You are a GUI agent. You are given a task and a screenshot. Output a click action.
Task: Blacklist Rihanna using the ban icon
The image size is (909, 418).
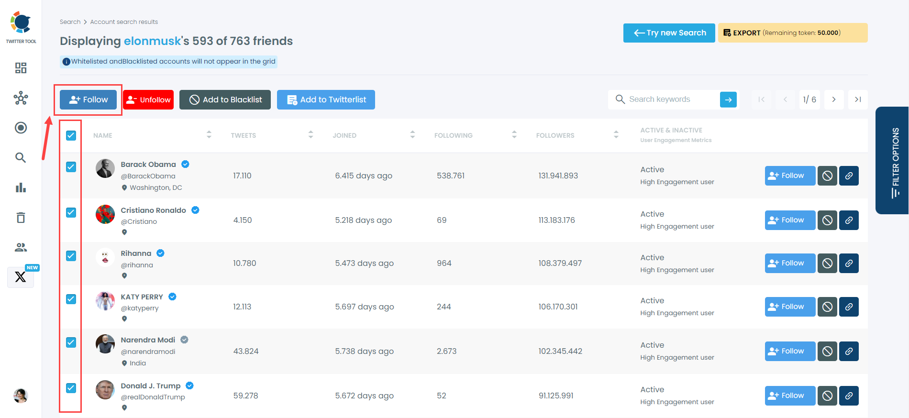click(827, 263)
